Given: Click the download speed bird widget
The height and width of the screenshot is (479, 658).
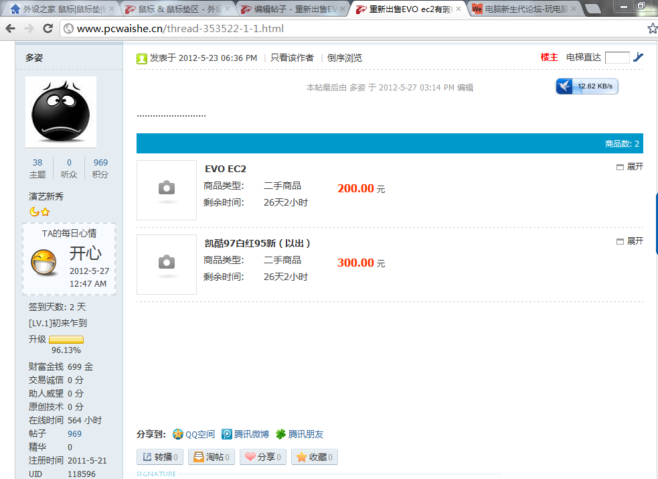Looking at the screenshot, I should (586, 86).
